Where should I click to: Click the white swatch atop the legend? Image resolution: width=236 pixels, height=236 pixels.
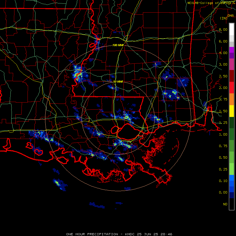232,29
